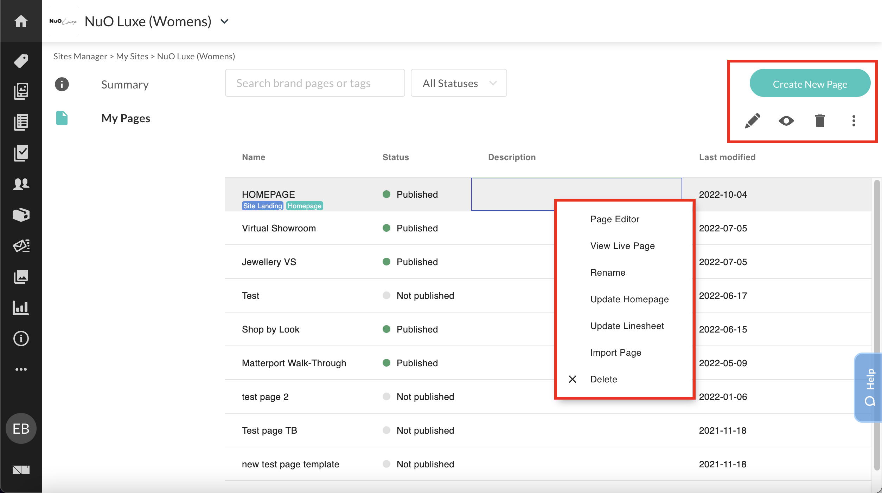The image size is (882, 493).
Task: Open the price tag icon in sidebar
Action: point(21,61)
